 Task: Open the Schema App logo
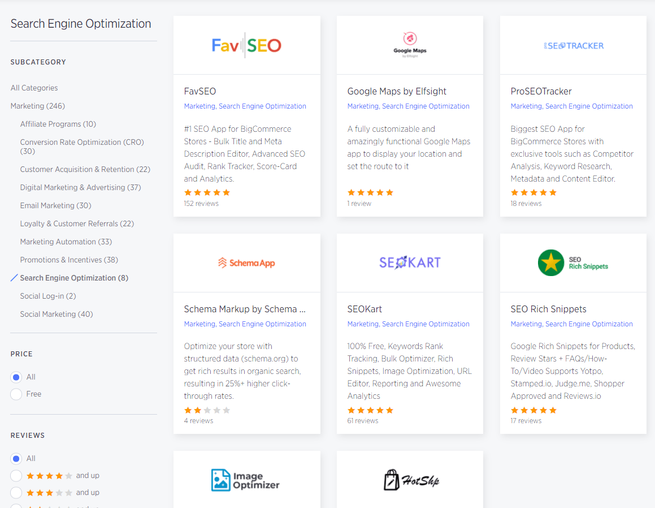click(x=246, y=262)
